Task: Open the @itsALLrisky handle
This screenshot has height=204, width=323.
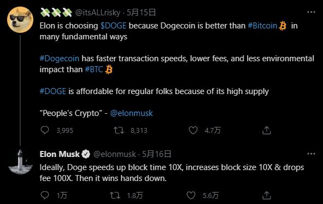Action: 98,13
